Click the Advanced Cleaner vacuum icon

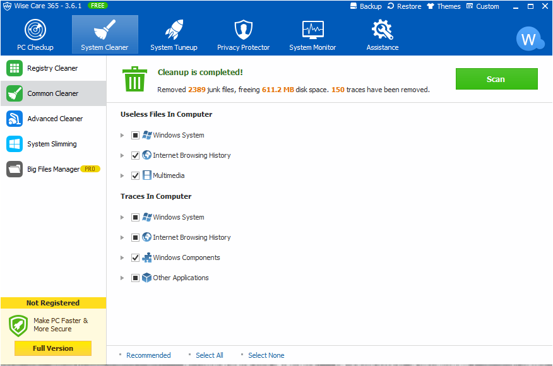(15, 119)
